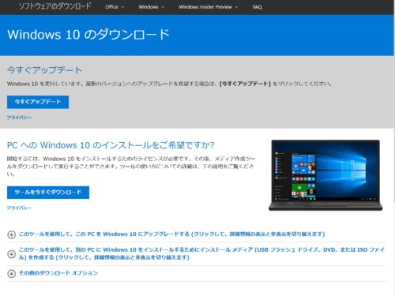Go to the FAQ page
395x296 pixels.
[258, 7]
